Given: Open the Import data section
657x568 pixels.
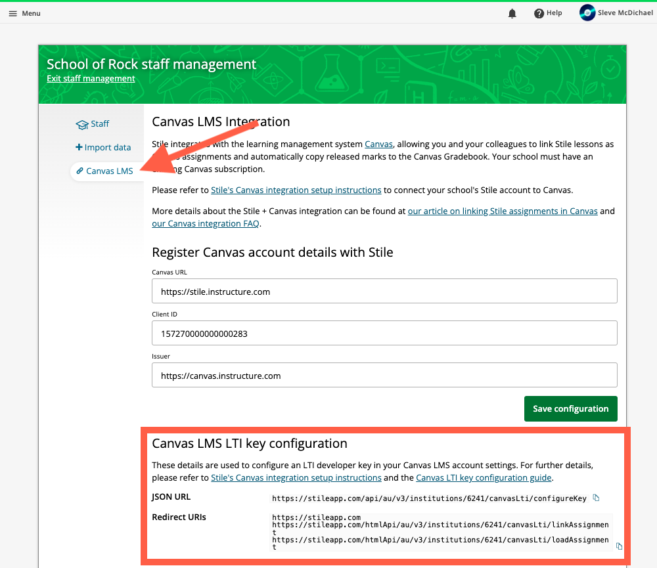Looking at the screenshot, I should [x=103, y=148].
